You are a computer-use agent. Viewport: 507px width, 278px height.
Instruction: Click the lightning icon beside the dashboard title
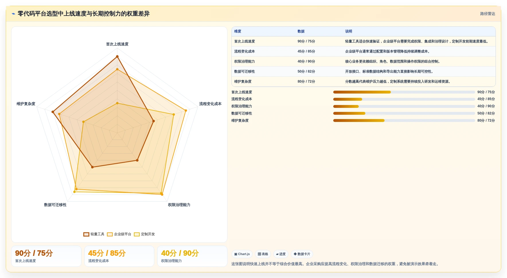[13, 14]
